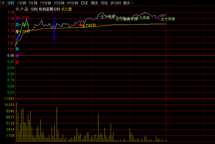This screenshot has width=215, height=144.
Task: Click the 差= 24% difference label
Action: 22,31
